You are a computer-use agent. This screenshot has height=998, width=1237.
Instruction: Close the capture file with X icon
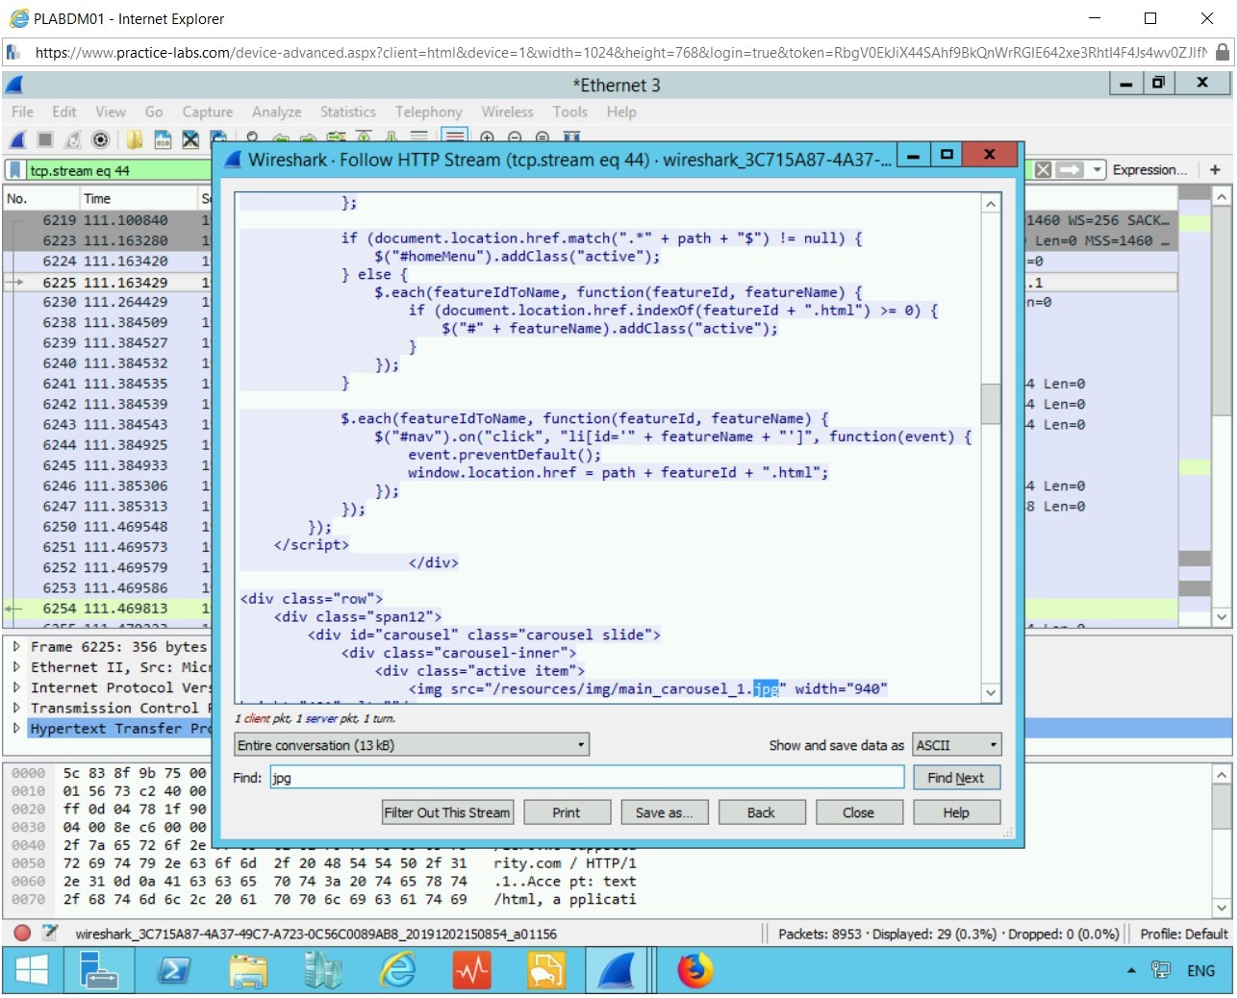(190, 140)
